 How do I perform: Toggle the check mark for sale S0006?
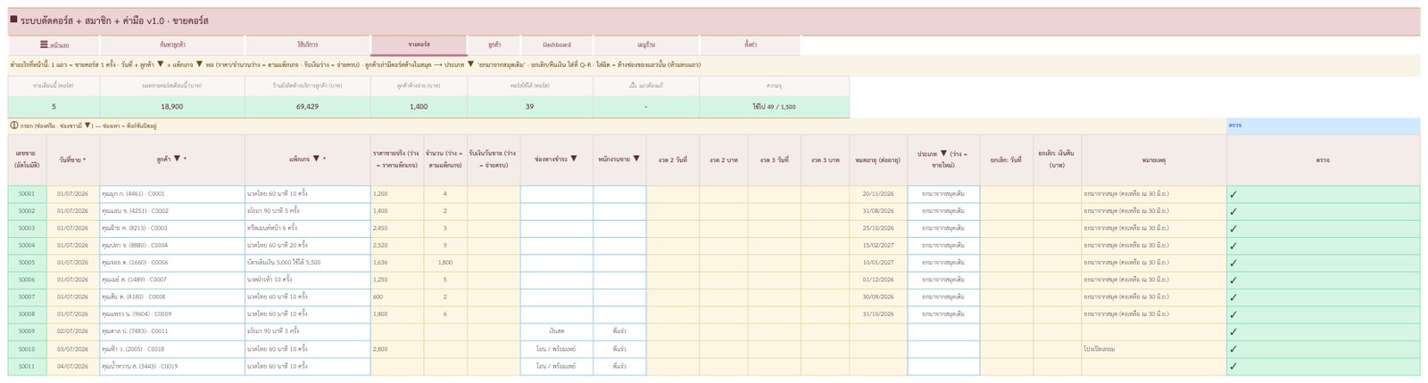[x=1233, y=280]
